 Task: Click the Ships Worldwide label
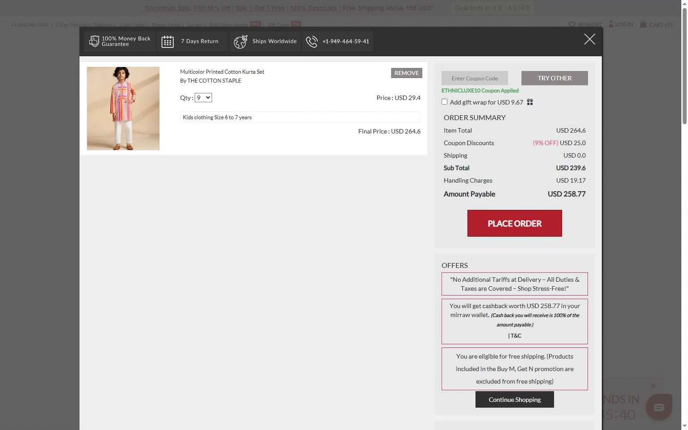[275, 42]
